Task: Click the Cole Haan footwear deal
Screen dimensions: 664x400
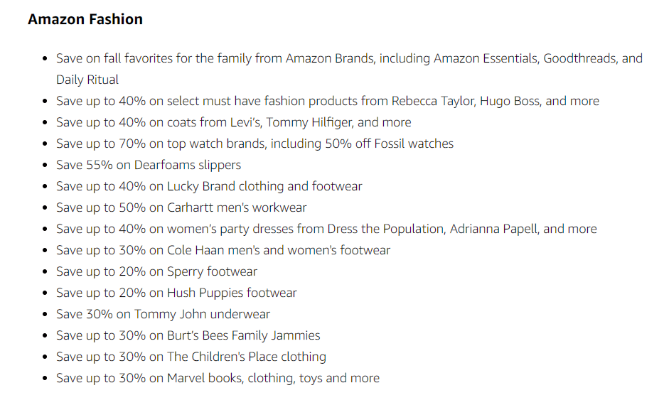Action: [x=223, y=250]
